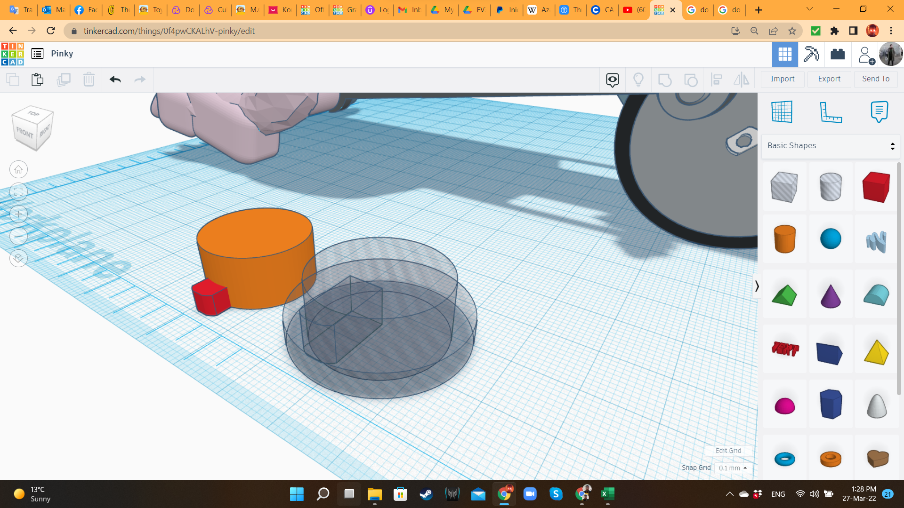This screenshot has height=508, width=904.
Task: Click the Export button
Action: point(829,79)
